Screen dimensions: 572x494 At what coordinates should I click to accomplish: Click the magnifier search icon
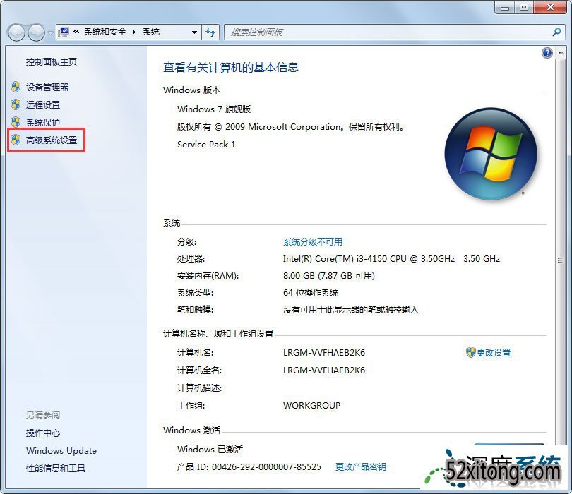click(556, 32)
